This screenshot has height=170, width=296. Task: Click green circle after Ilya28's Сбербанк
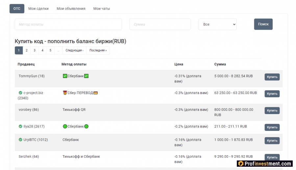click(86, 126)
